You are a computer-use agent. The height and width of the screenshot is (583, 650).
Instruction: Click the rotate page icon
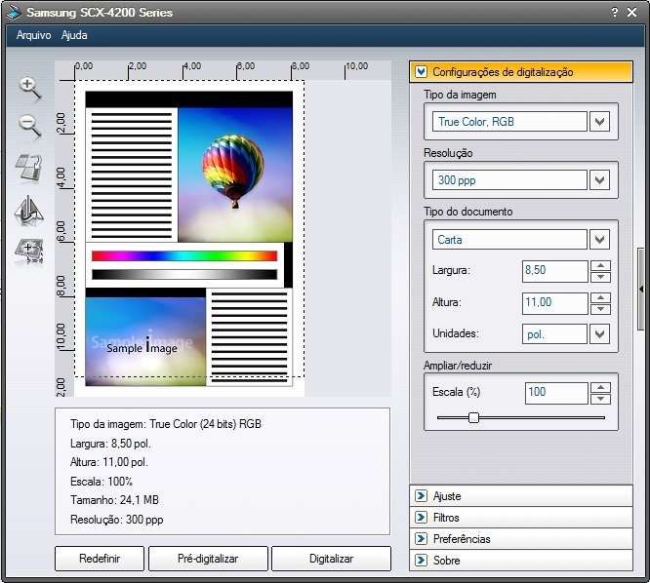[29, 168]
